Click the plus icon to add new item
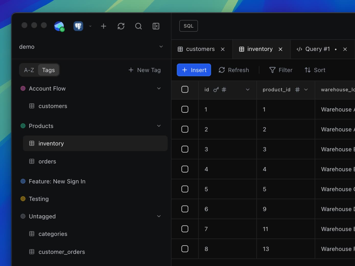The image size is (355, 266). (x=103, y=26)
